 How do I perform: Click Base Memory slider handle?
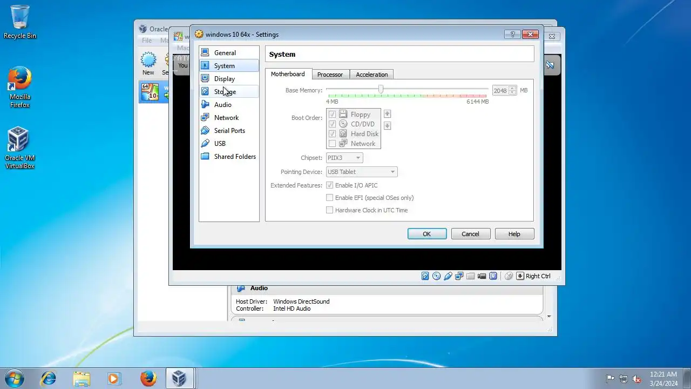(x=381, y=89)
